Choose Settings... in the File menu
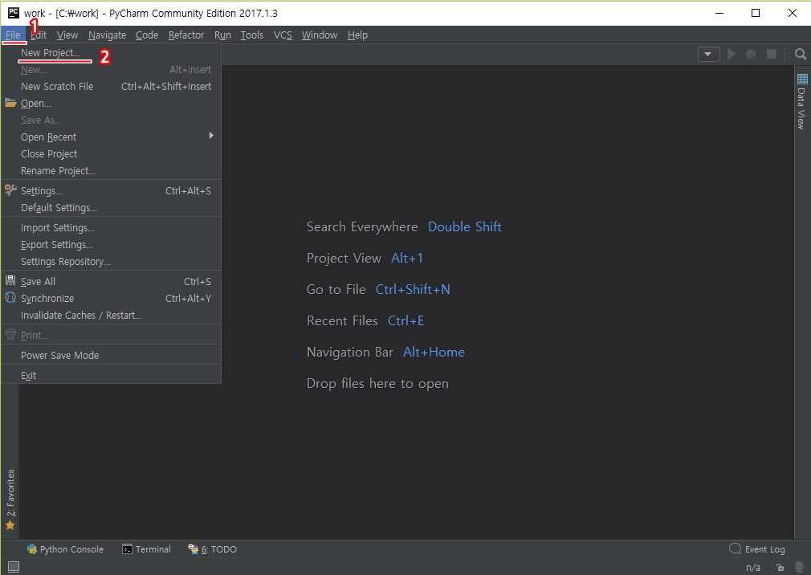This screenshot has width=811, height=575. (x=42, y=190)
